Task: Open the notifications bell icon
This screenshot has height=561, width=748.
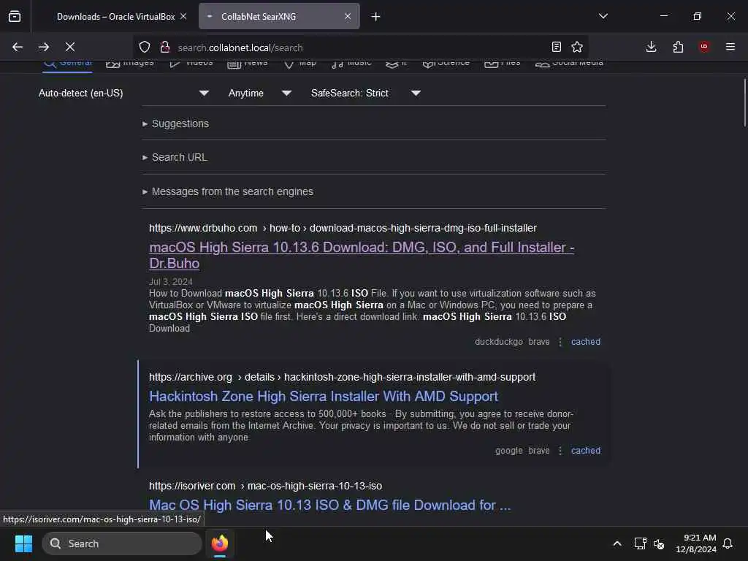Action: point(728,543)
